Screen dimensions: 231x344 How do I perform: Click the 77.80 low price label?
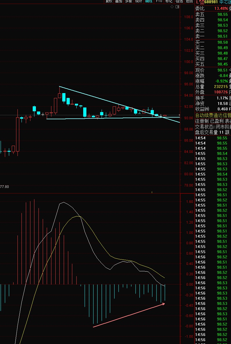coord(4,187)
